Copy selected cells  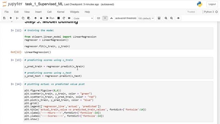coord(23,18)
